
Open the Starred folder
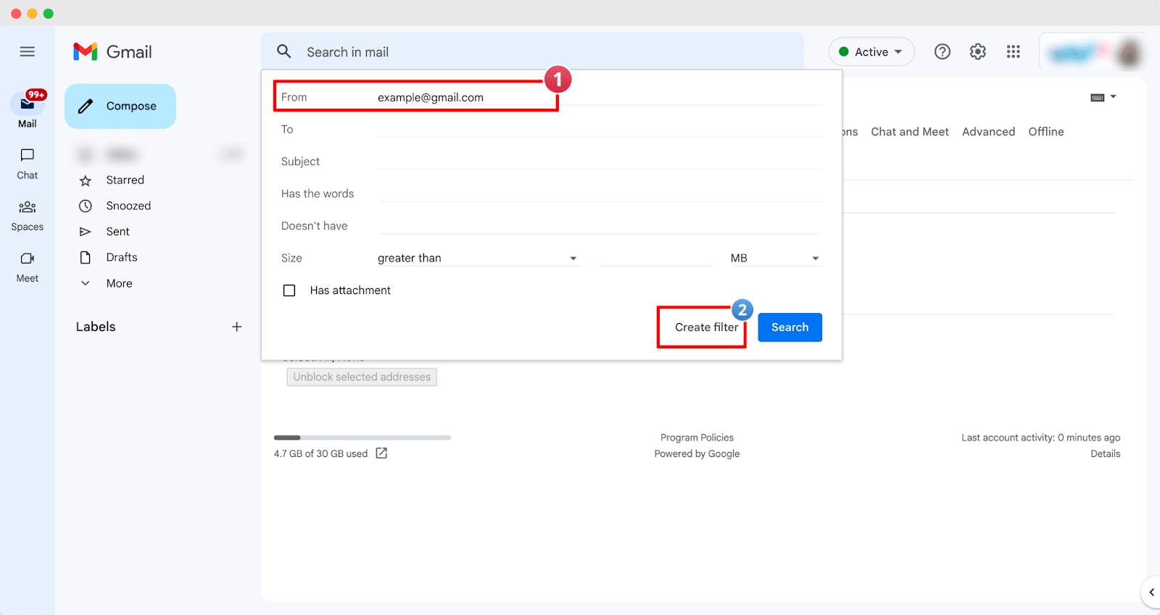point(125,180)
